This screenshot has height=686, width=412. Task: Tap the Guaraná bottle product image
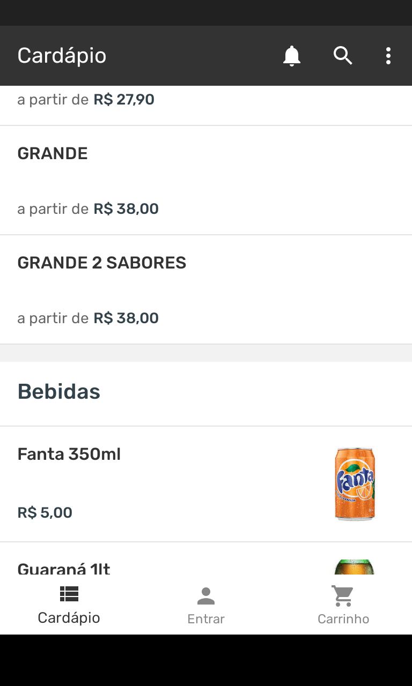click(355, 567)
